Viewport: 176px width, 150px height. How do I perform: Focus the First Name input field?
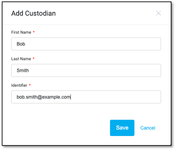coord(86,44)
